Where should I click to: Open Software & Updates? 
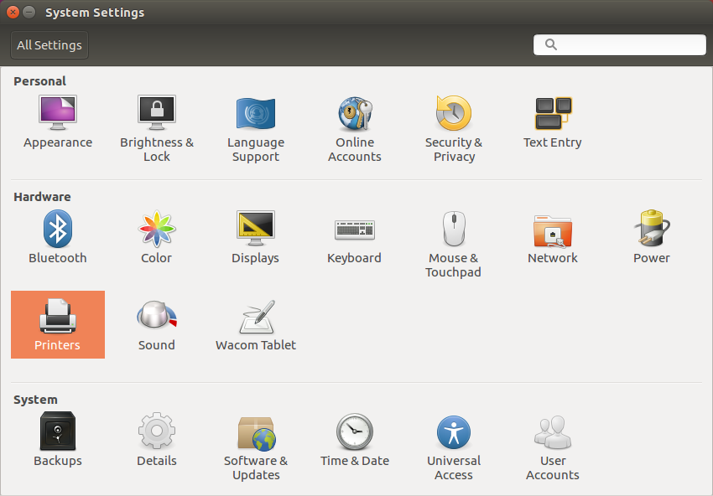pos(256,440)
